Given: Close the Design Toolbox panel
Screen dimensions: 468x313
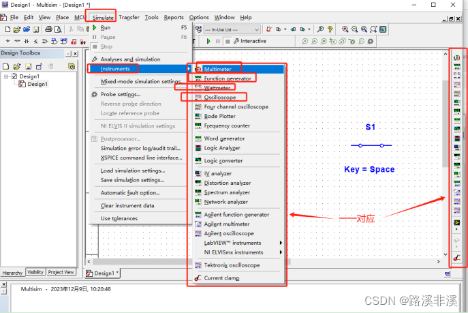Looking at the screenshot, I should 76,53.
